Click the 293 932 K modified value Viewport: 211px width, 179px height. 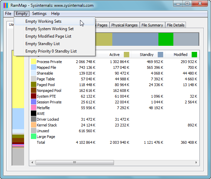pyautogui.click(x=189, y=62)
